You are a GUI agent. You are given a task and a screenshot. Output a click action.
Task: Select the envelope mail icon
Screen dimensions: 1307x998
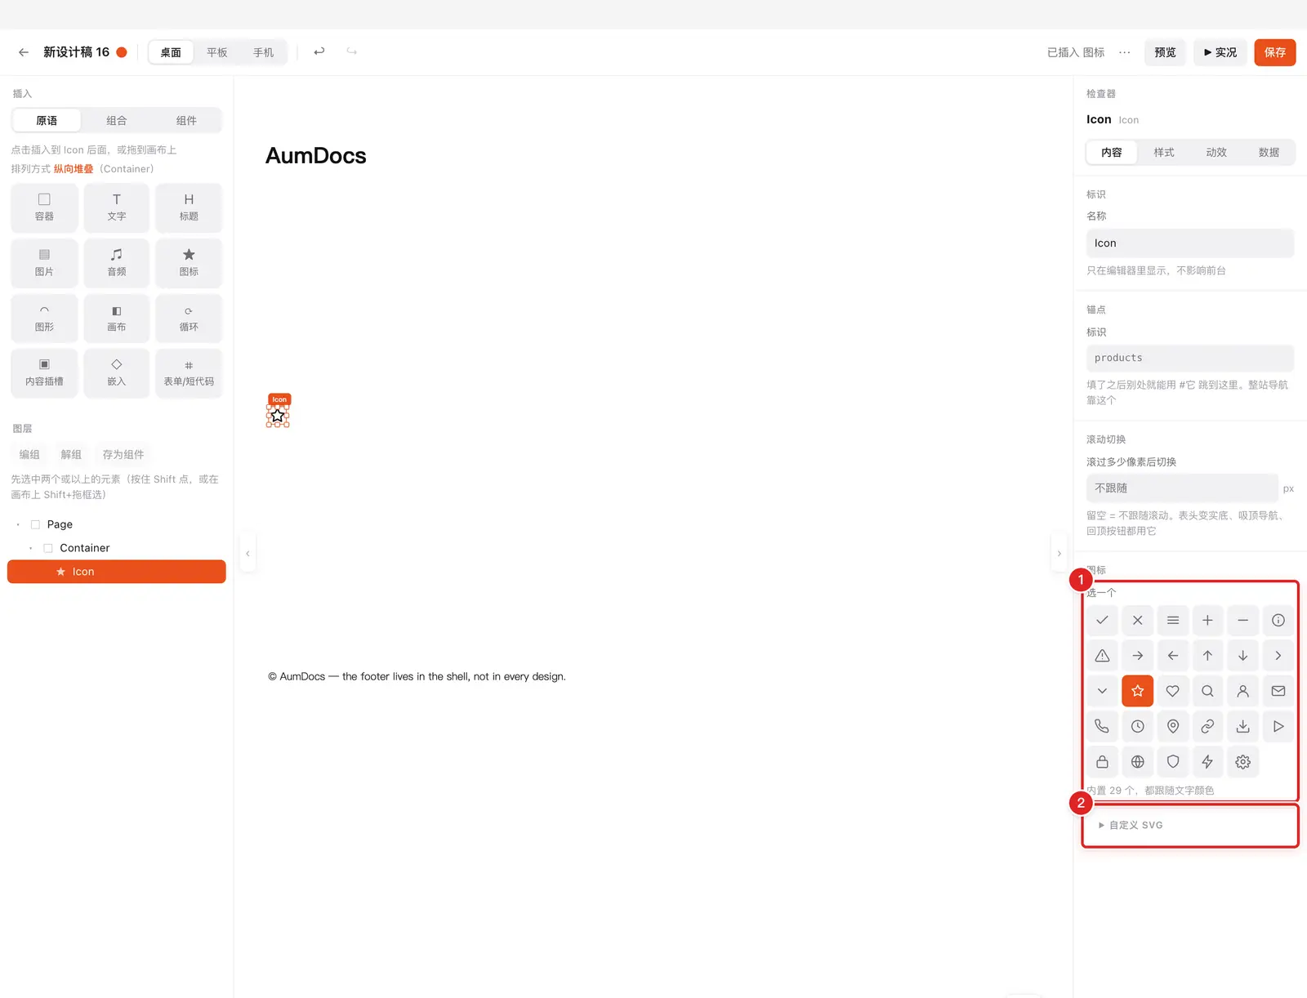coord(1278,691)
